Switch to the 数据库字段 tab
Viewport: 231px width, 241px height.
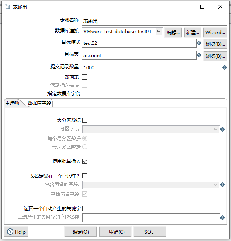[x=39, y=103]
